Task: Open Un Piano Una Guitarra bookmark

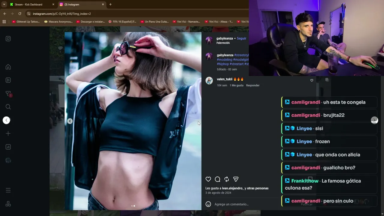Action: click(x=154, y=22)
